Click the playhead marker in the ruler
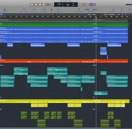 [96, 18]
